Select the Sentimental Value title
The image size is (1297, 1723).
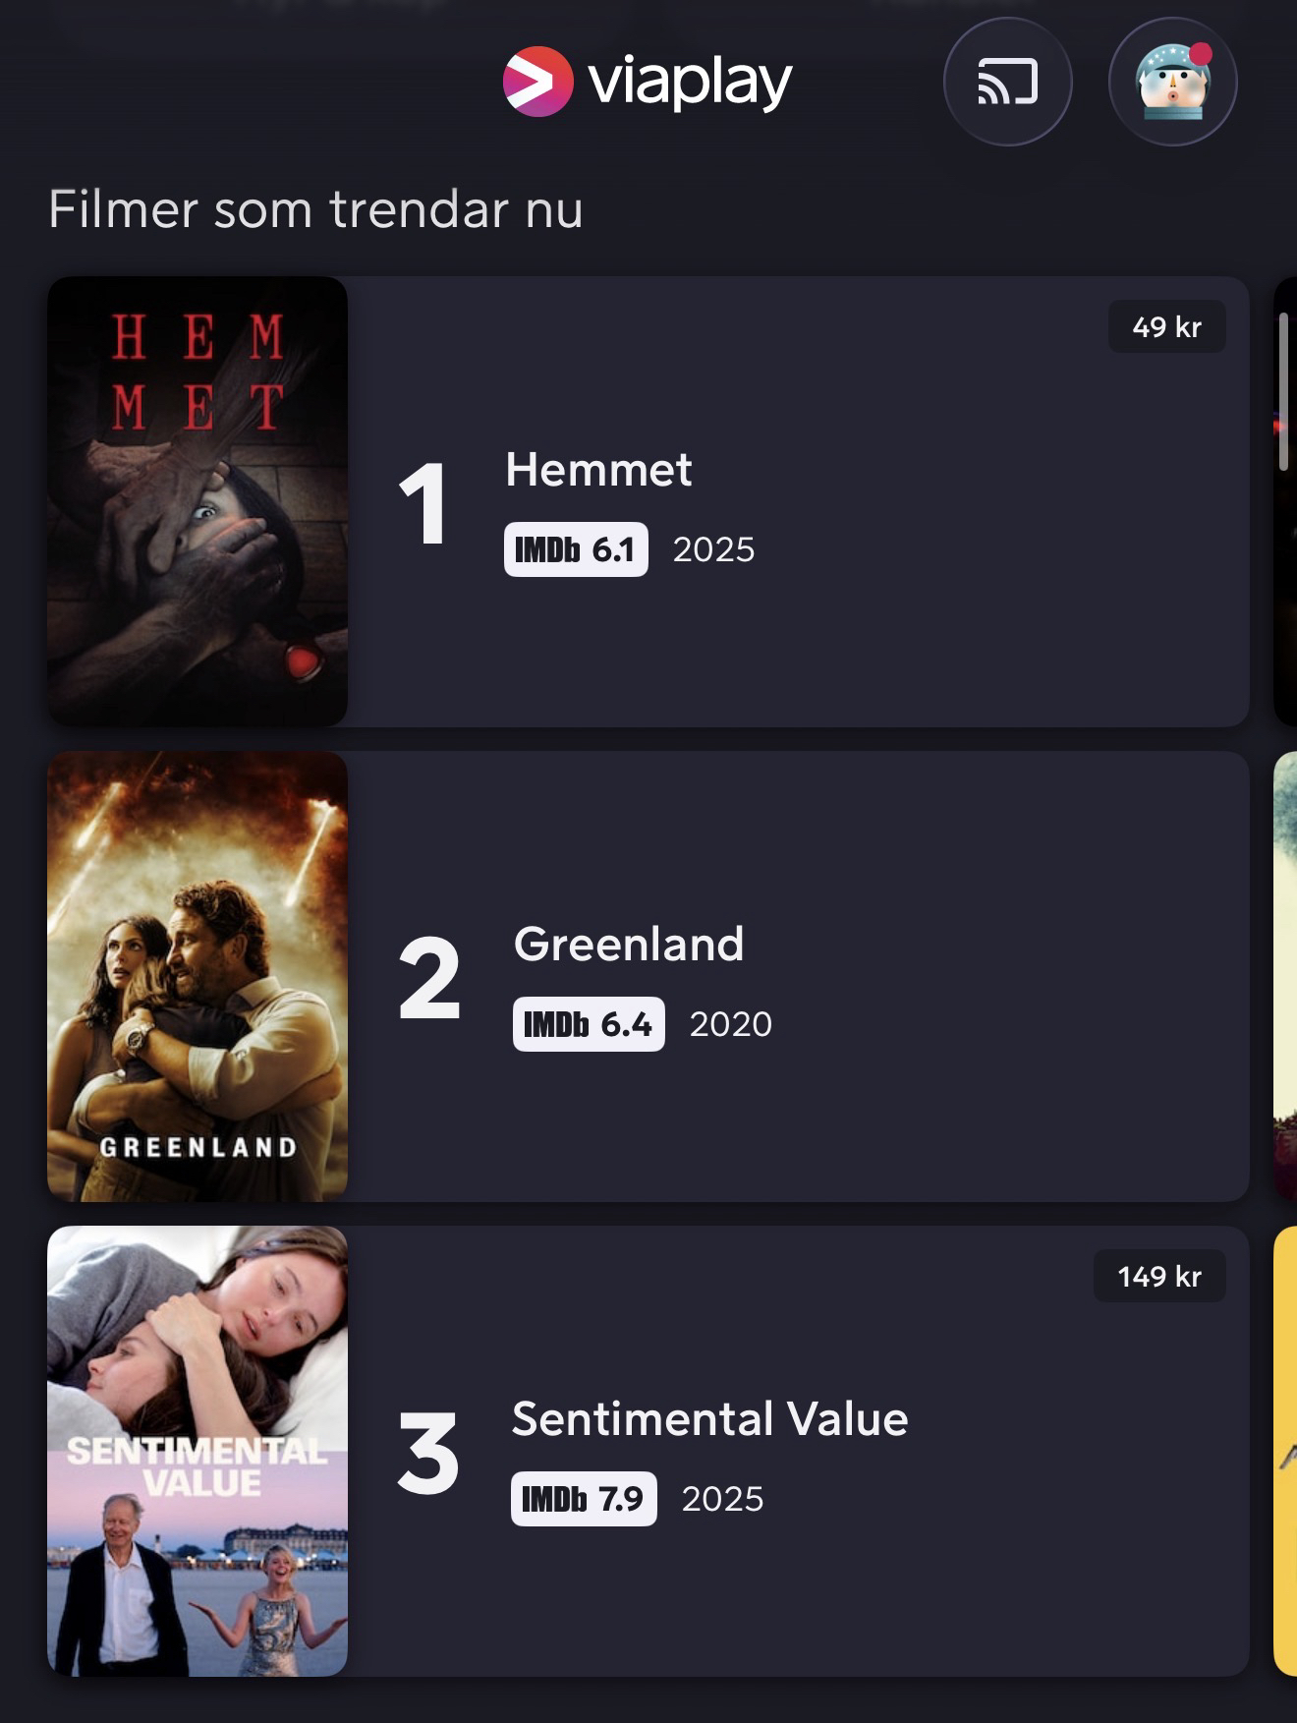pos(709,1419)
